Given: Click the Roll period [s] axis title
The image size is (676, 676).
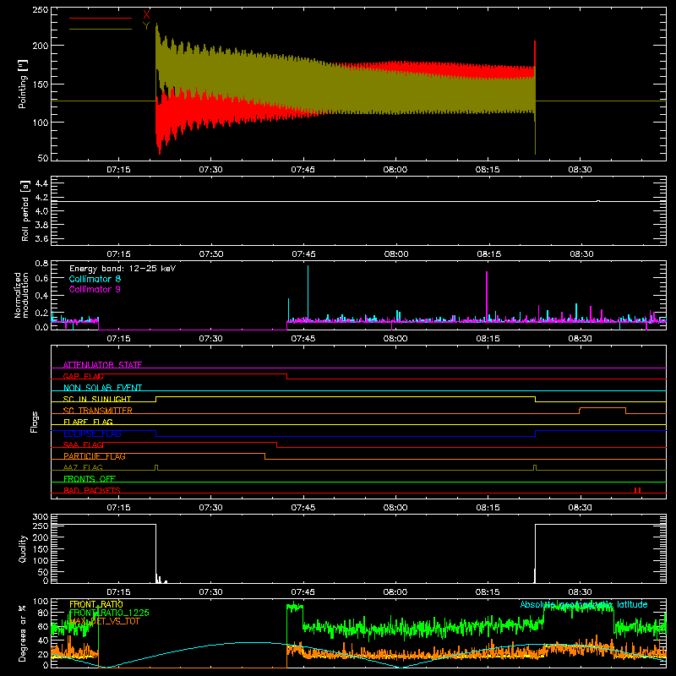Looking at the screenshot, I should tap(25, 210).
